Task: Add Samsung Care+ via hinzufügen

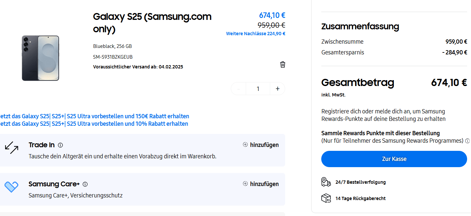Action: pos(261,184)
